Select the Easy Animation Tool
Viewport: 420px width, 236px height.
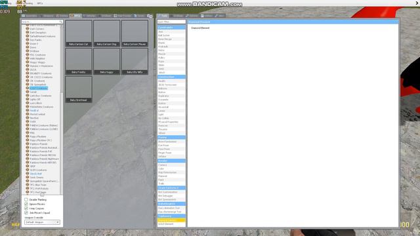[x=171, y=208]
